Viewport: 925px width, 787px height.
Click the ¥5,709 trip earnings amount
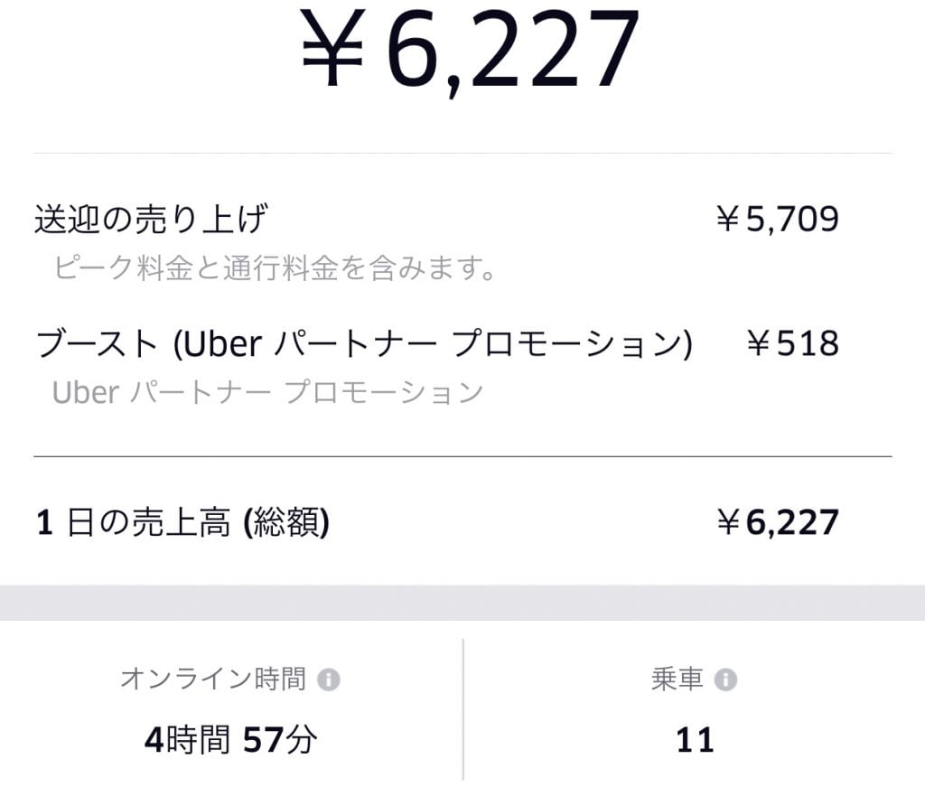point(777,220)
